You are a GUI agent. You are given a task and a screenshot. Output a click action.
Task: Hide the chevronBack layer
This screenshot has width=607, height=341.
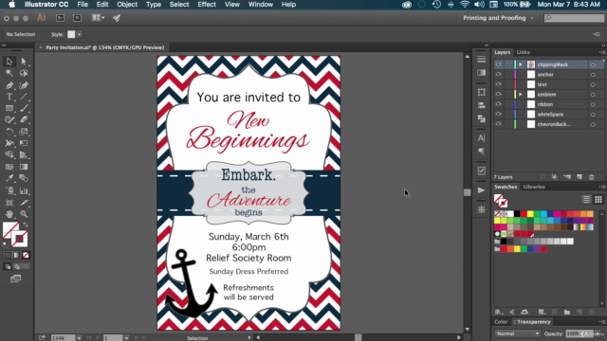[498, 124]
